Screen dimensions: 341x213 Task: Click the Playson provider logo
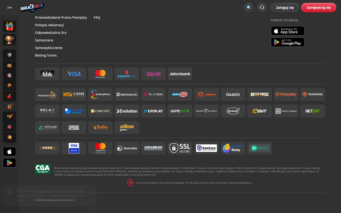coord(153,95)
